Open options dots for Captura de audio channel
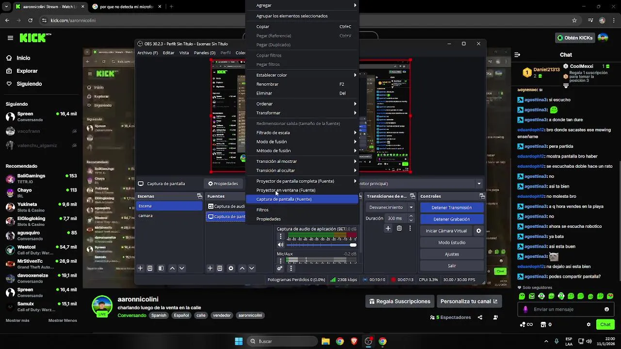This screenshot has height=349, width=621. [x=280, y=237]
